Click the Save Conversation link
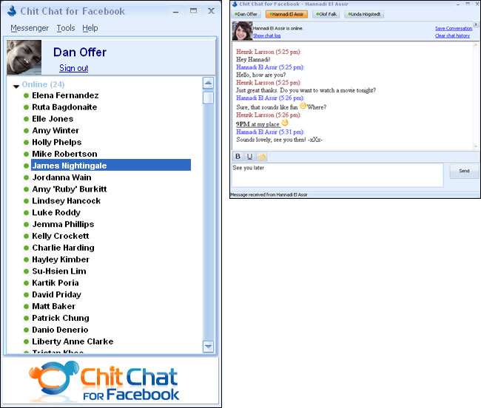This screenshot has height=408, width=481. [453, 28]
